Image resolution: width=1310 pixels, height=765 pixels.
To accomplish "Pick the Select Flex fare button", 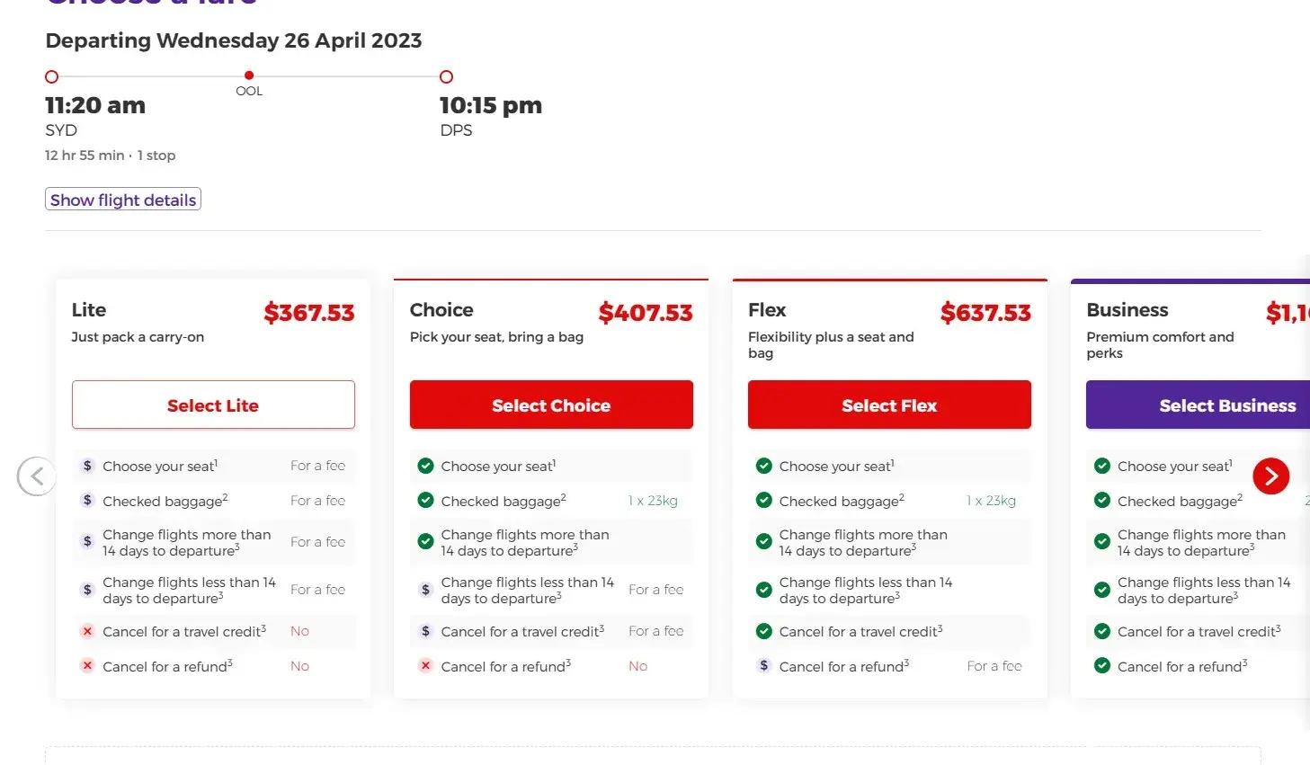I will [x=889, y=405].
